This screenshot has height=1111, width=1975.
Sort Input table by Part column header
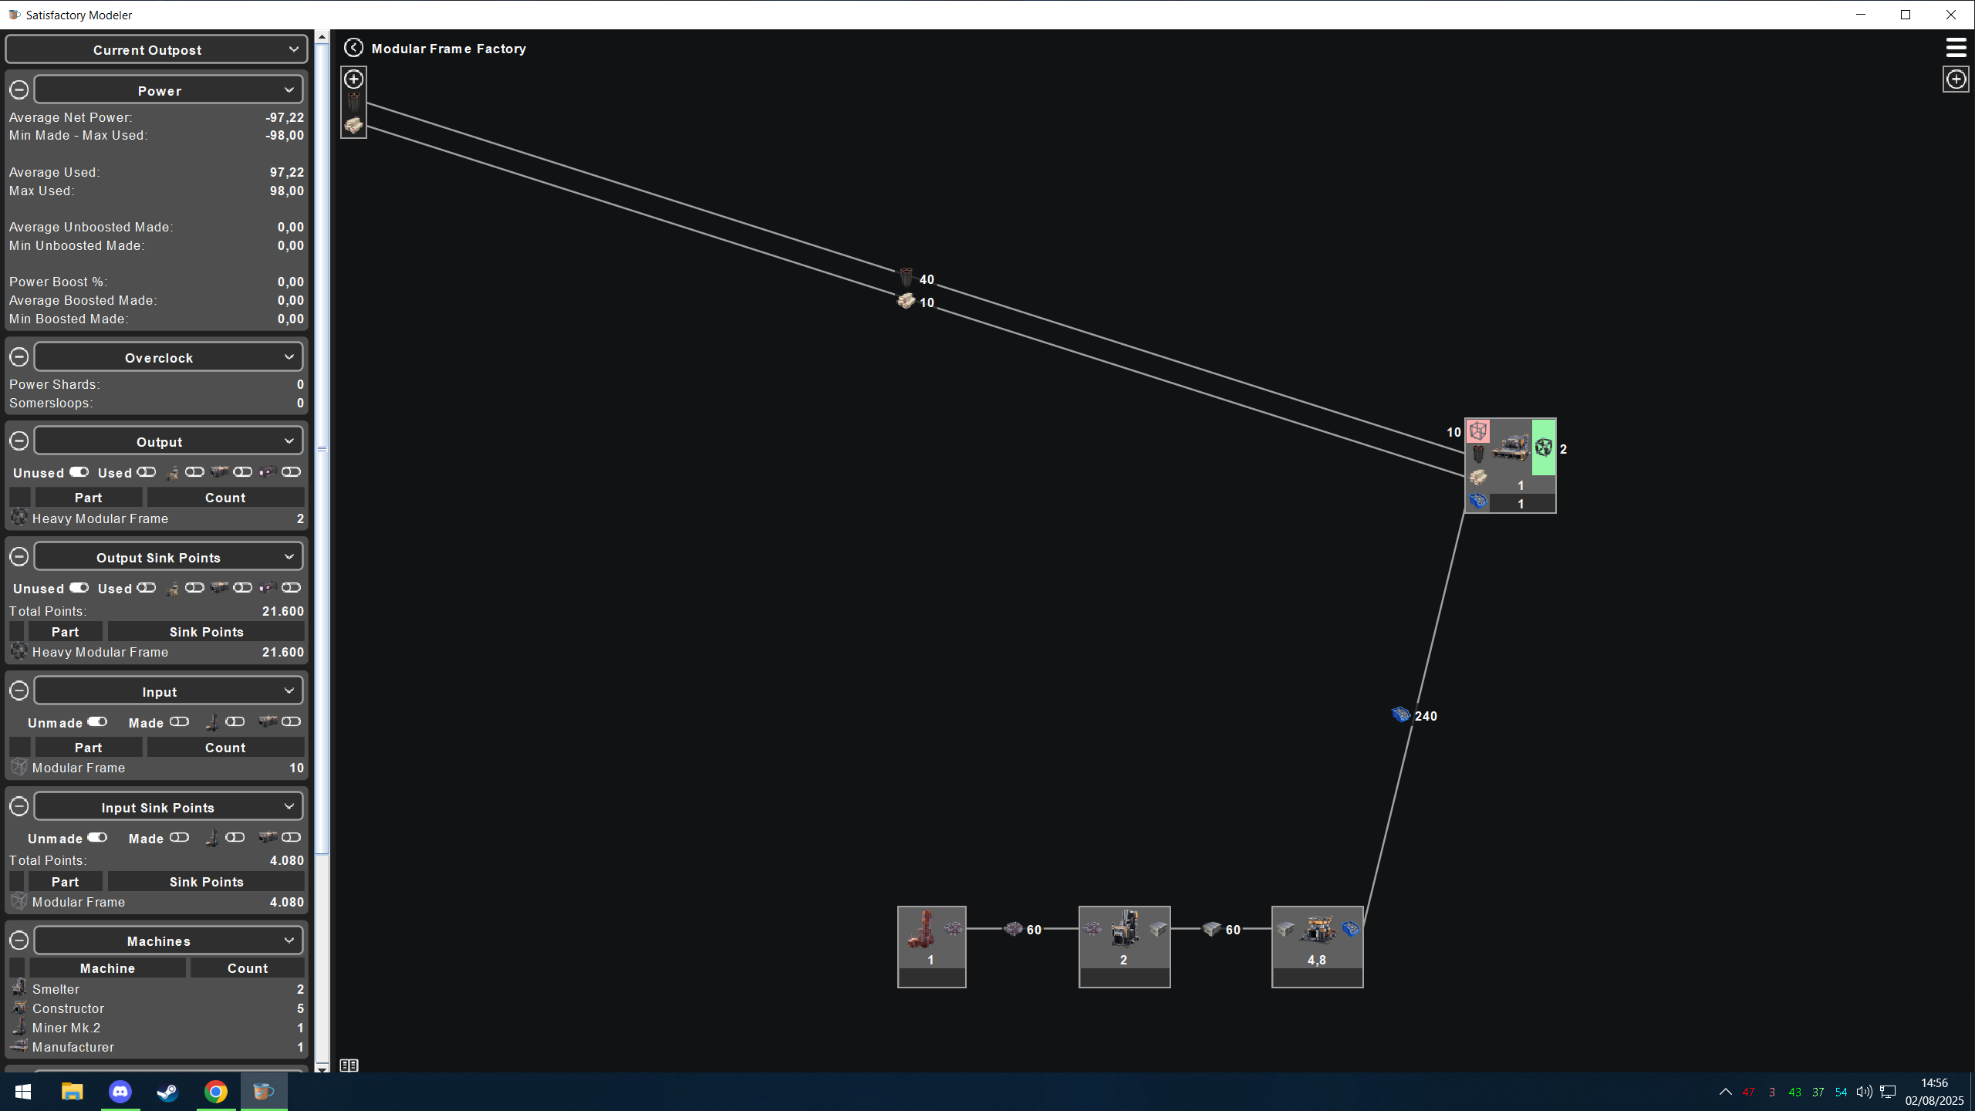(89, 748)
